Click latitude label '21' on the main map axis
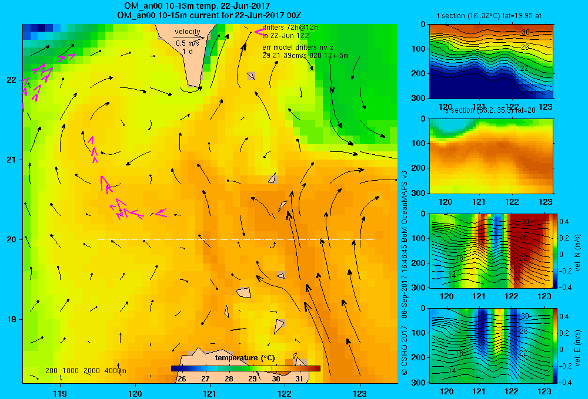This screenshot has height=399, width=588. (11, 160)
